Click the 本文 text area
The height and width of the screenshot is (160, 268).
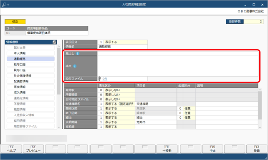click(x=178, y=66)
